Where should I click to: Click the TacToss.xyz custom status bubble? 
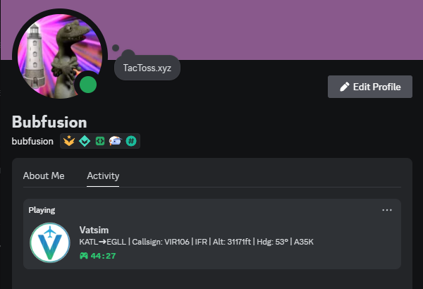[147, 68]
